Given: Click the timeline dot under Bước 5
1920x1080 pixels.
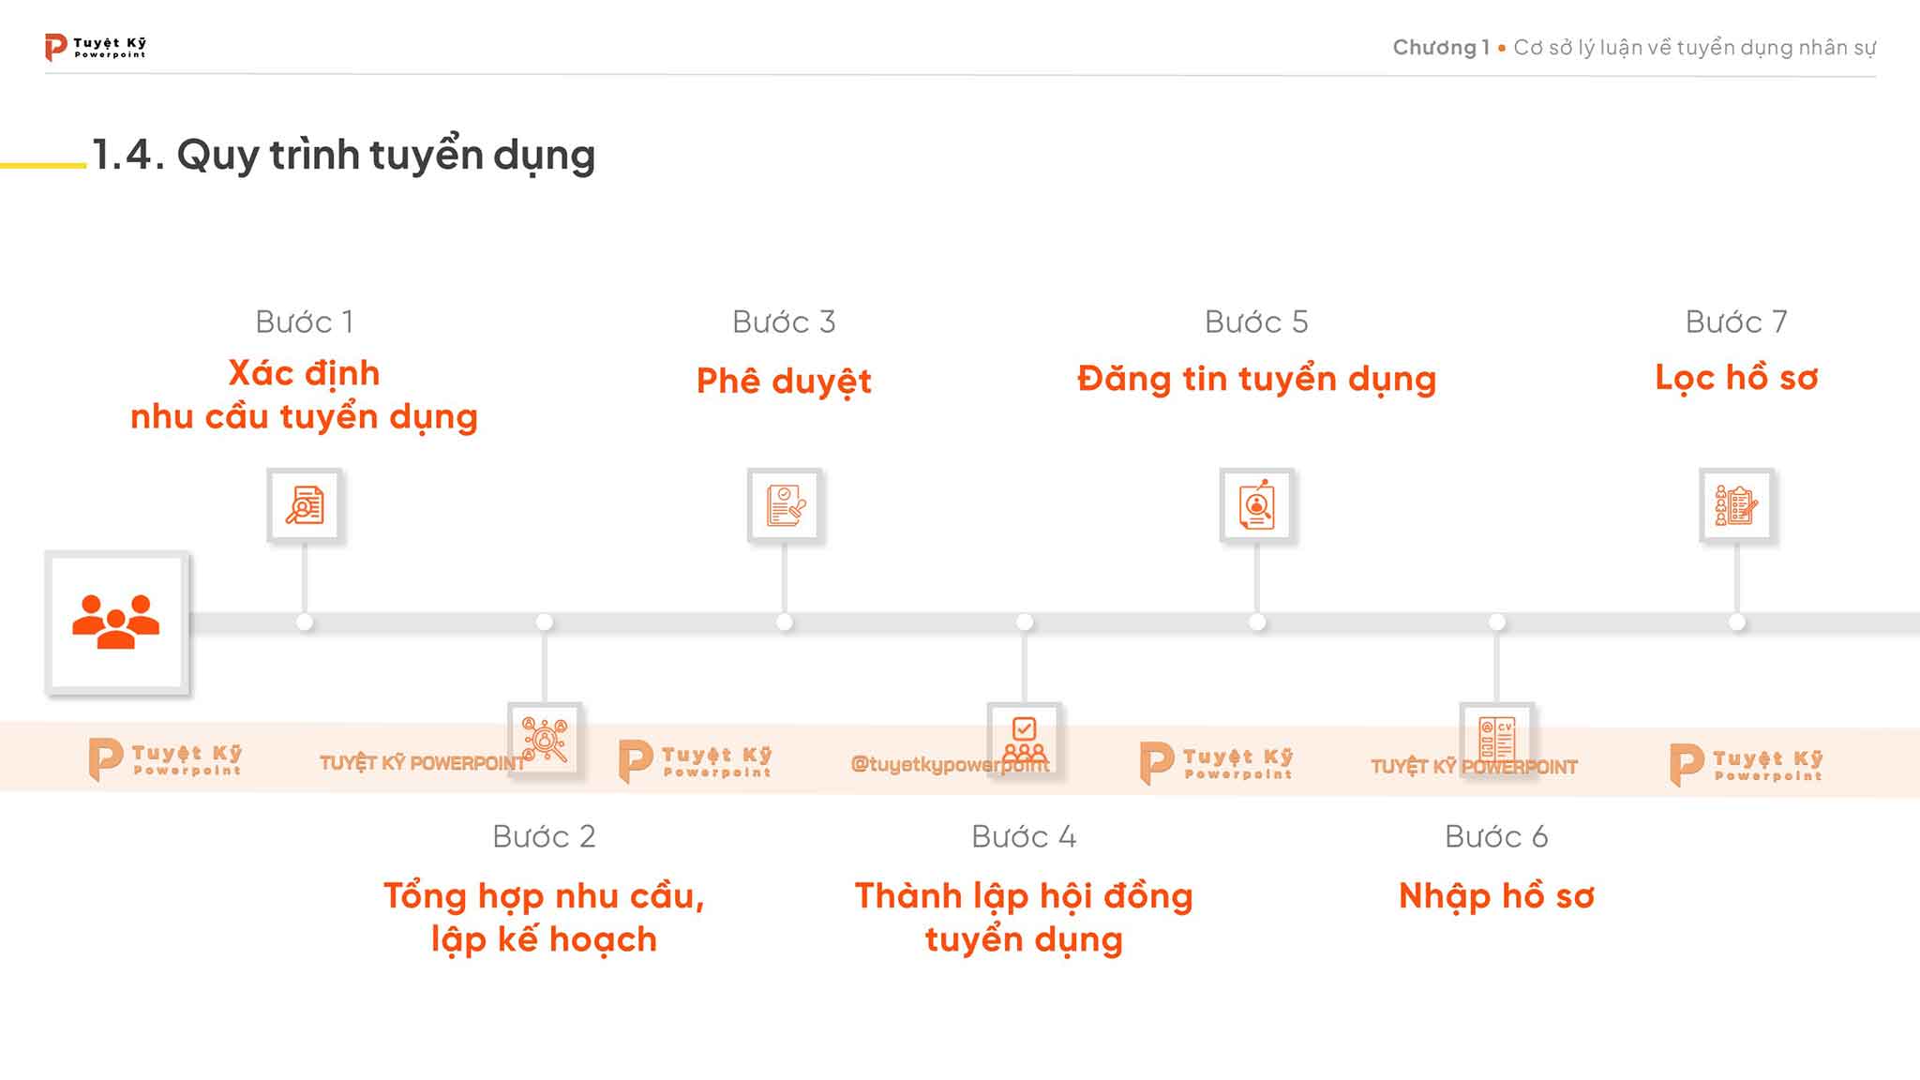Looking at the screenshot, I should coord(1257,622).
